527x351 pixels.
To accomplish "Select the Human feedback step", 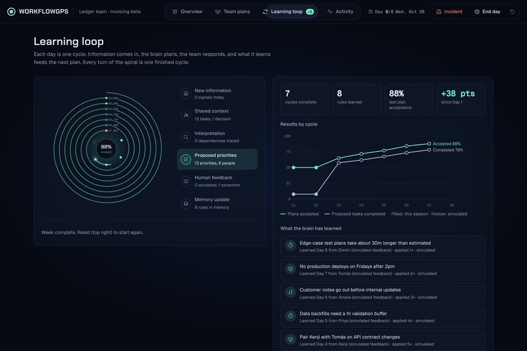I will [x=217, y=181].
